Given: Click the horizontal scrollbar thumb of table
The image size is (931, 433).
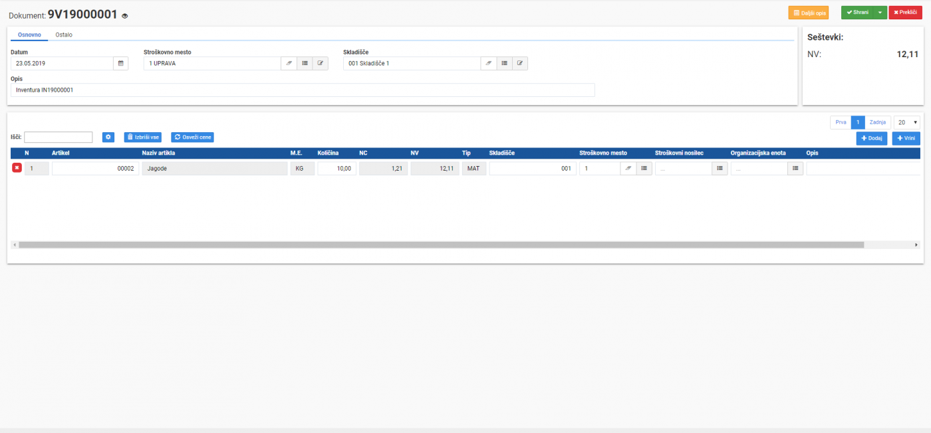Looking at the screenshot, I should 441,244.
